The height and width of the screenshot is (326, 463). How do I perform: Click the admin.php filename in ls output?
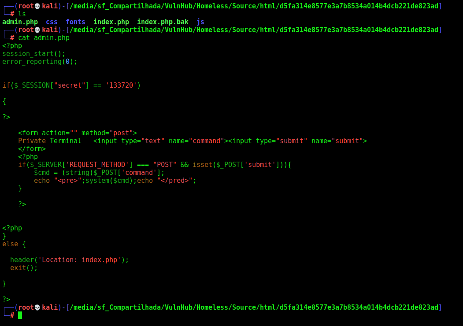(20, 22)
